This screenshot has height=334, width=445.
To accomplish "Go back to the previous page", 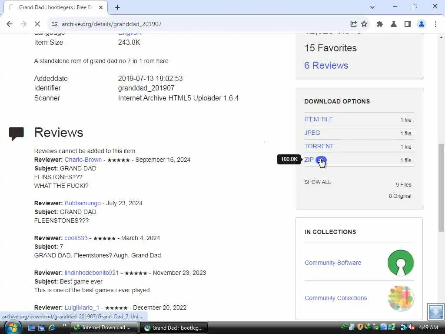I will tap(10, 24).
